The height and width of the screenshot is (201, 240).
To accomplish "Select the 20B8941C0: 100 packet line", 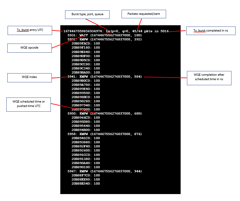I will (86, 138).
